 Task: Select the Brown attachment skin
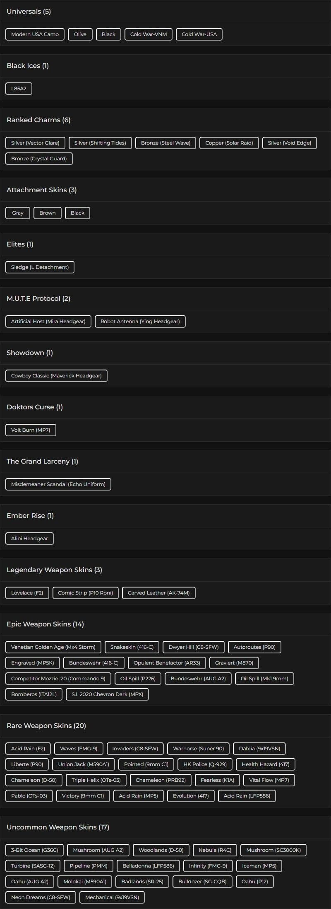[48, 213]
